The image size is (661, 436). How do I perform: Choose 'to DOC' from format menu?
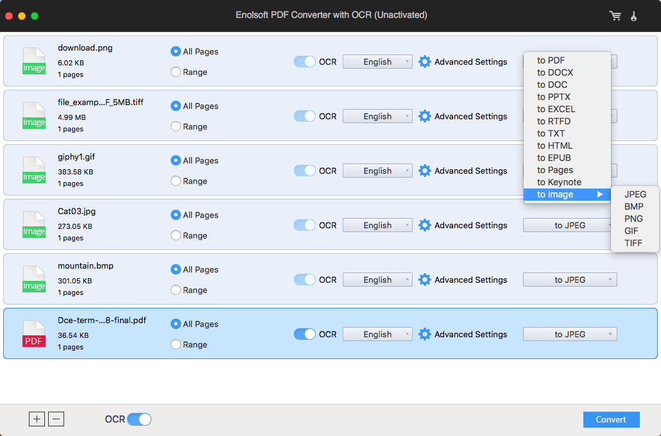point(567,85)
